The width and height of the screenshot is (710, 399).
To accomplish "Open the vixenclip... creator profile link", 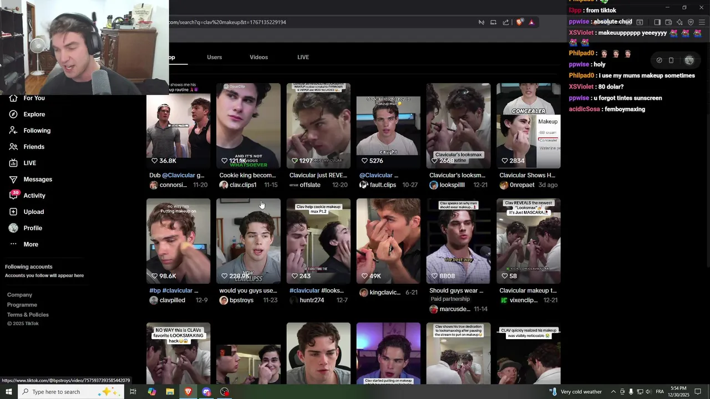I will point(524,300).
